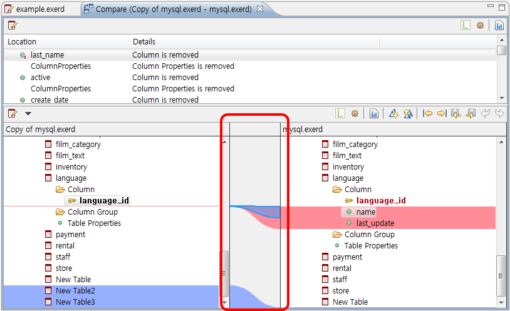Select Column Group in the Copy of mysql.exerd pane
The height and width of the screenshot is (311, 510).
(x=93, y=212)
